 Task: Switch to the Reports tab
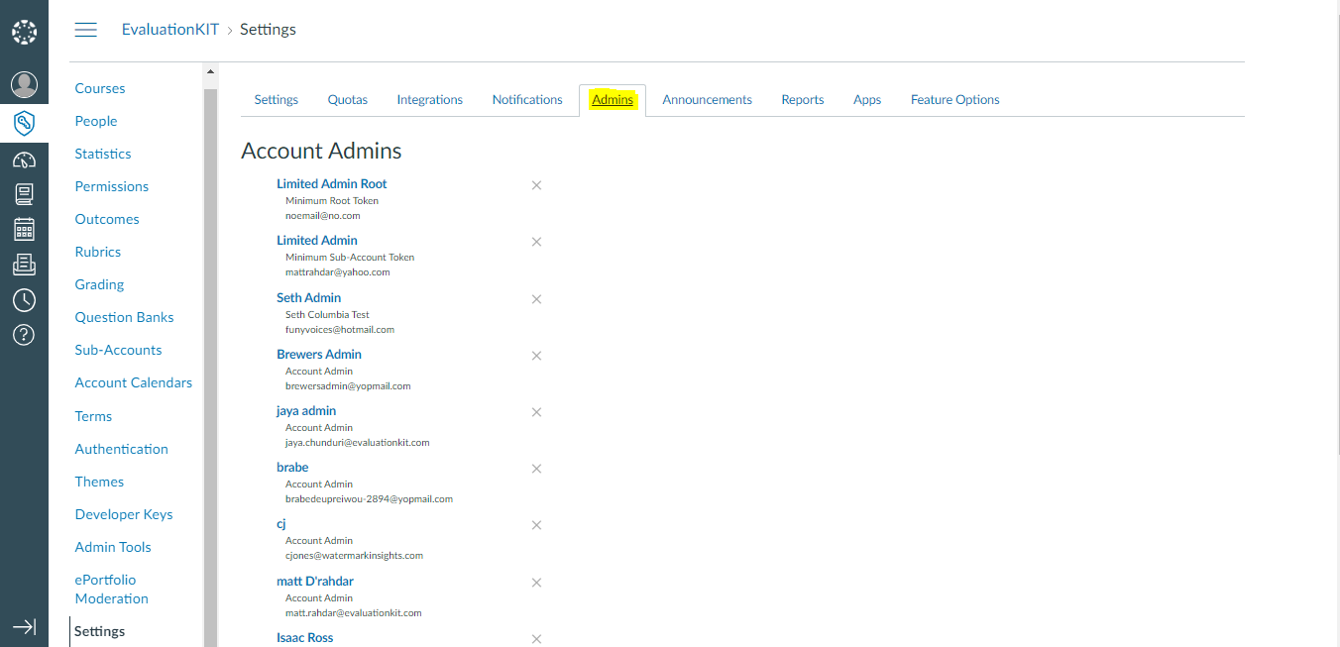[x=803, y=100]
